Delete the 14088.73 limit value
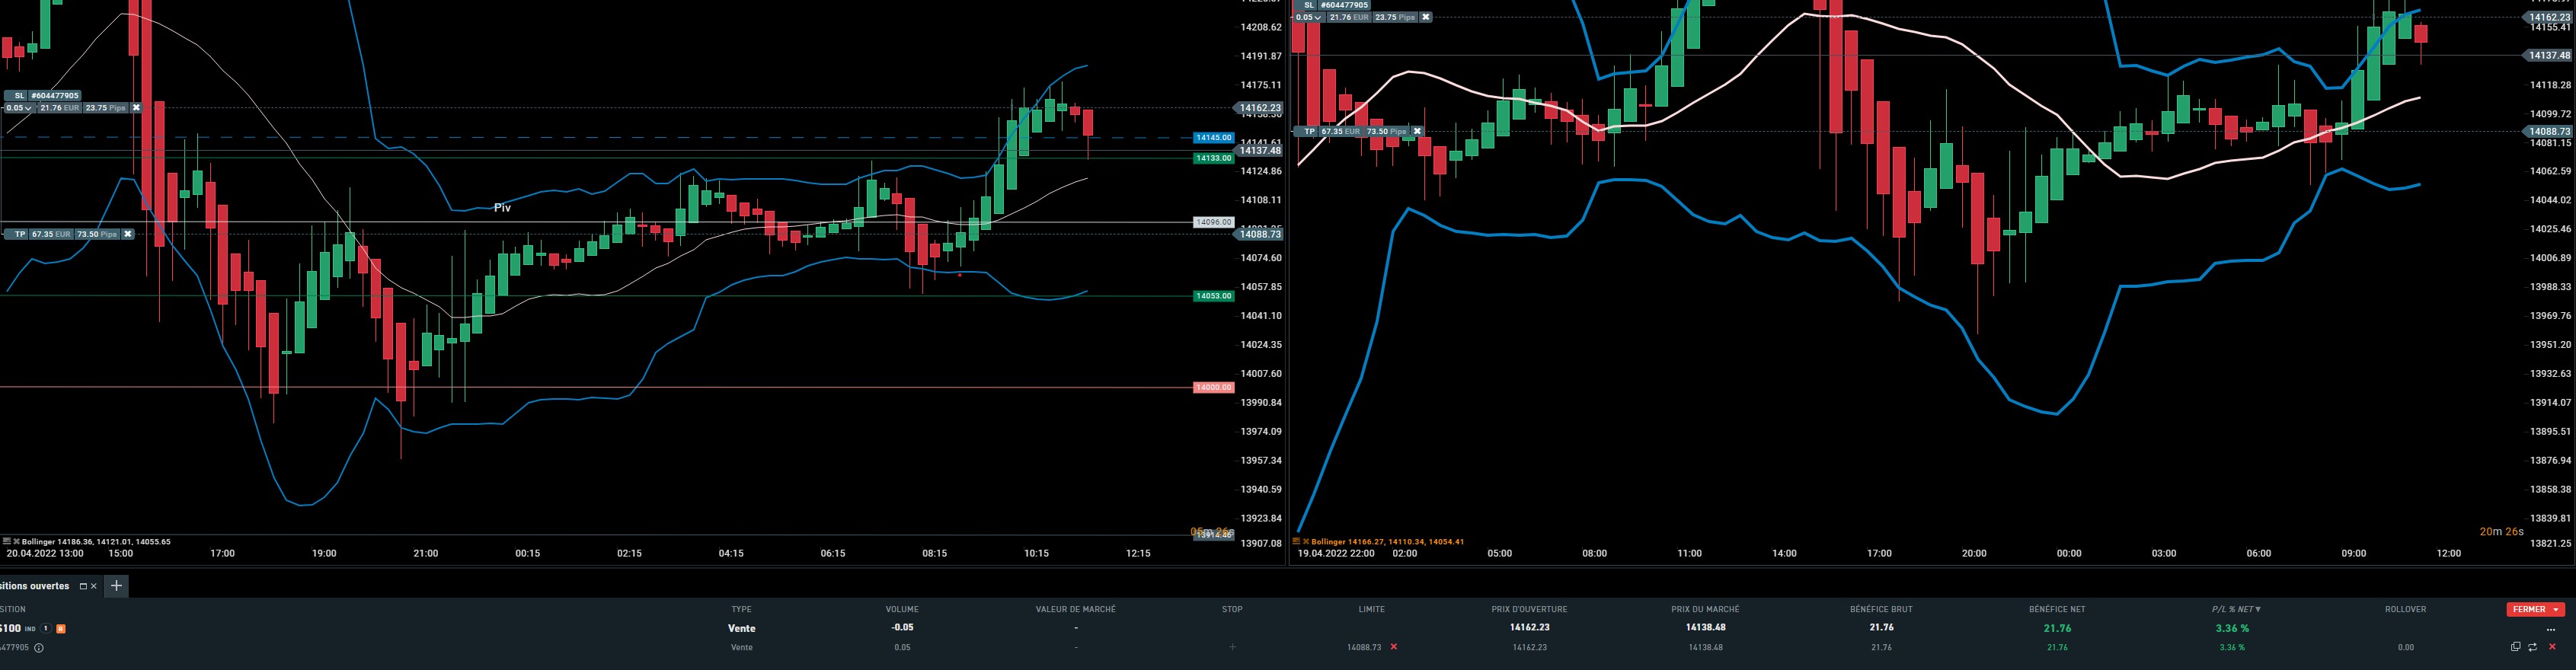Image resolution: width=2576 pixels, height=670 pixels. 1394,647
